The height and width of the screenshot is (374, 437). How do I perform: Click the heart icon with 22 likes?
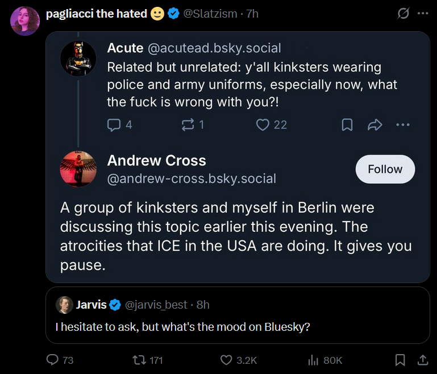click(x=263, y=124)
